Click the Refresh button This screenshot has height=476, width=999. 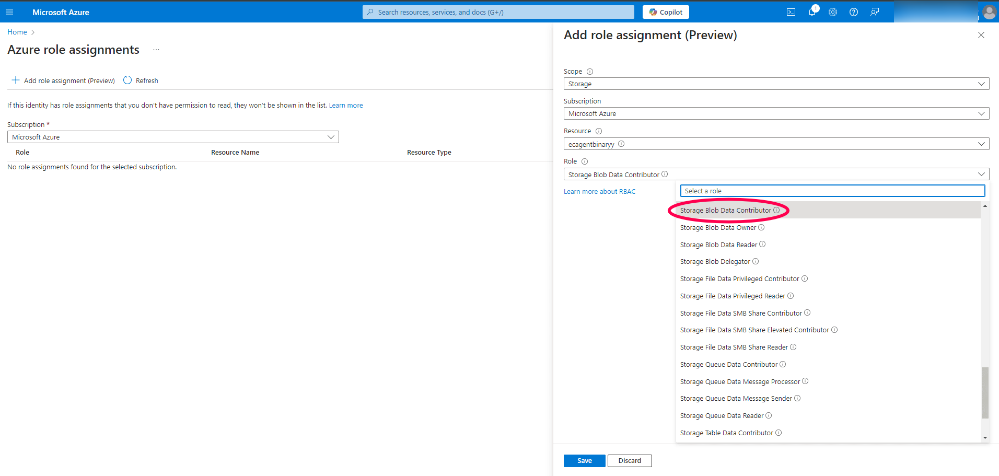[141, 80]
